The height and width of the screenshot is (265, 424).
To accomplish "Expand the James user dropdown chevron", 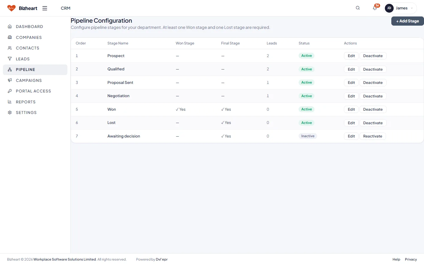I will pos(412,8).
